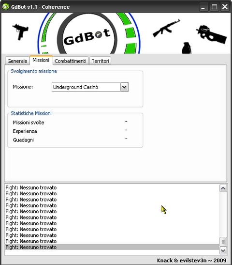Select the Missioni tab
This screenshot has width=232, height=265.
coord(41,60)
